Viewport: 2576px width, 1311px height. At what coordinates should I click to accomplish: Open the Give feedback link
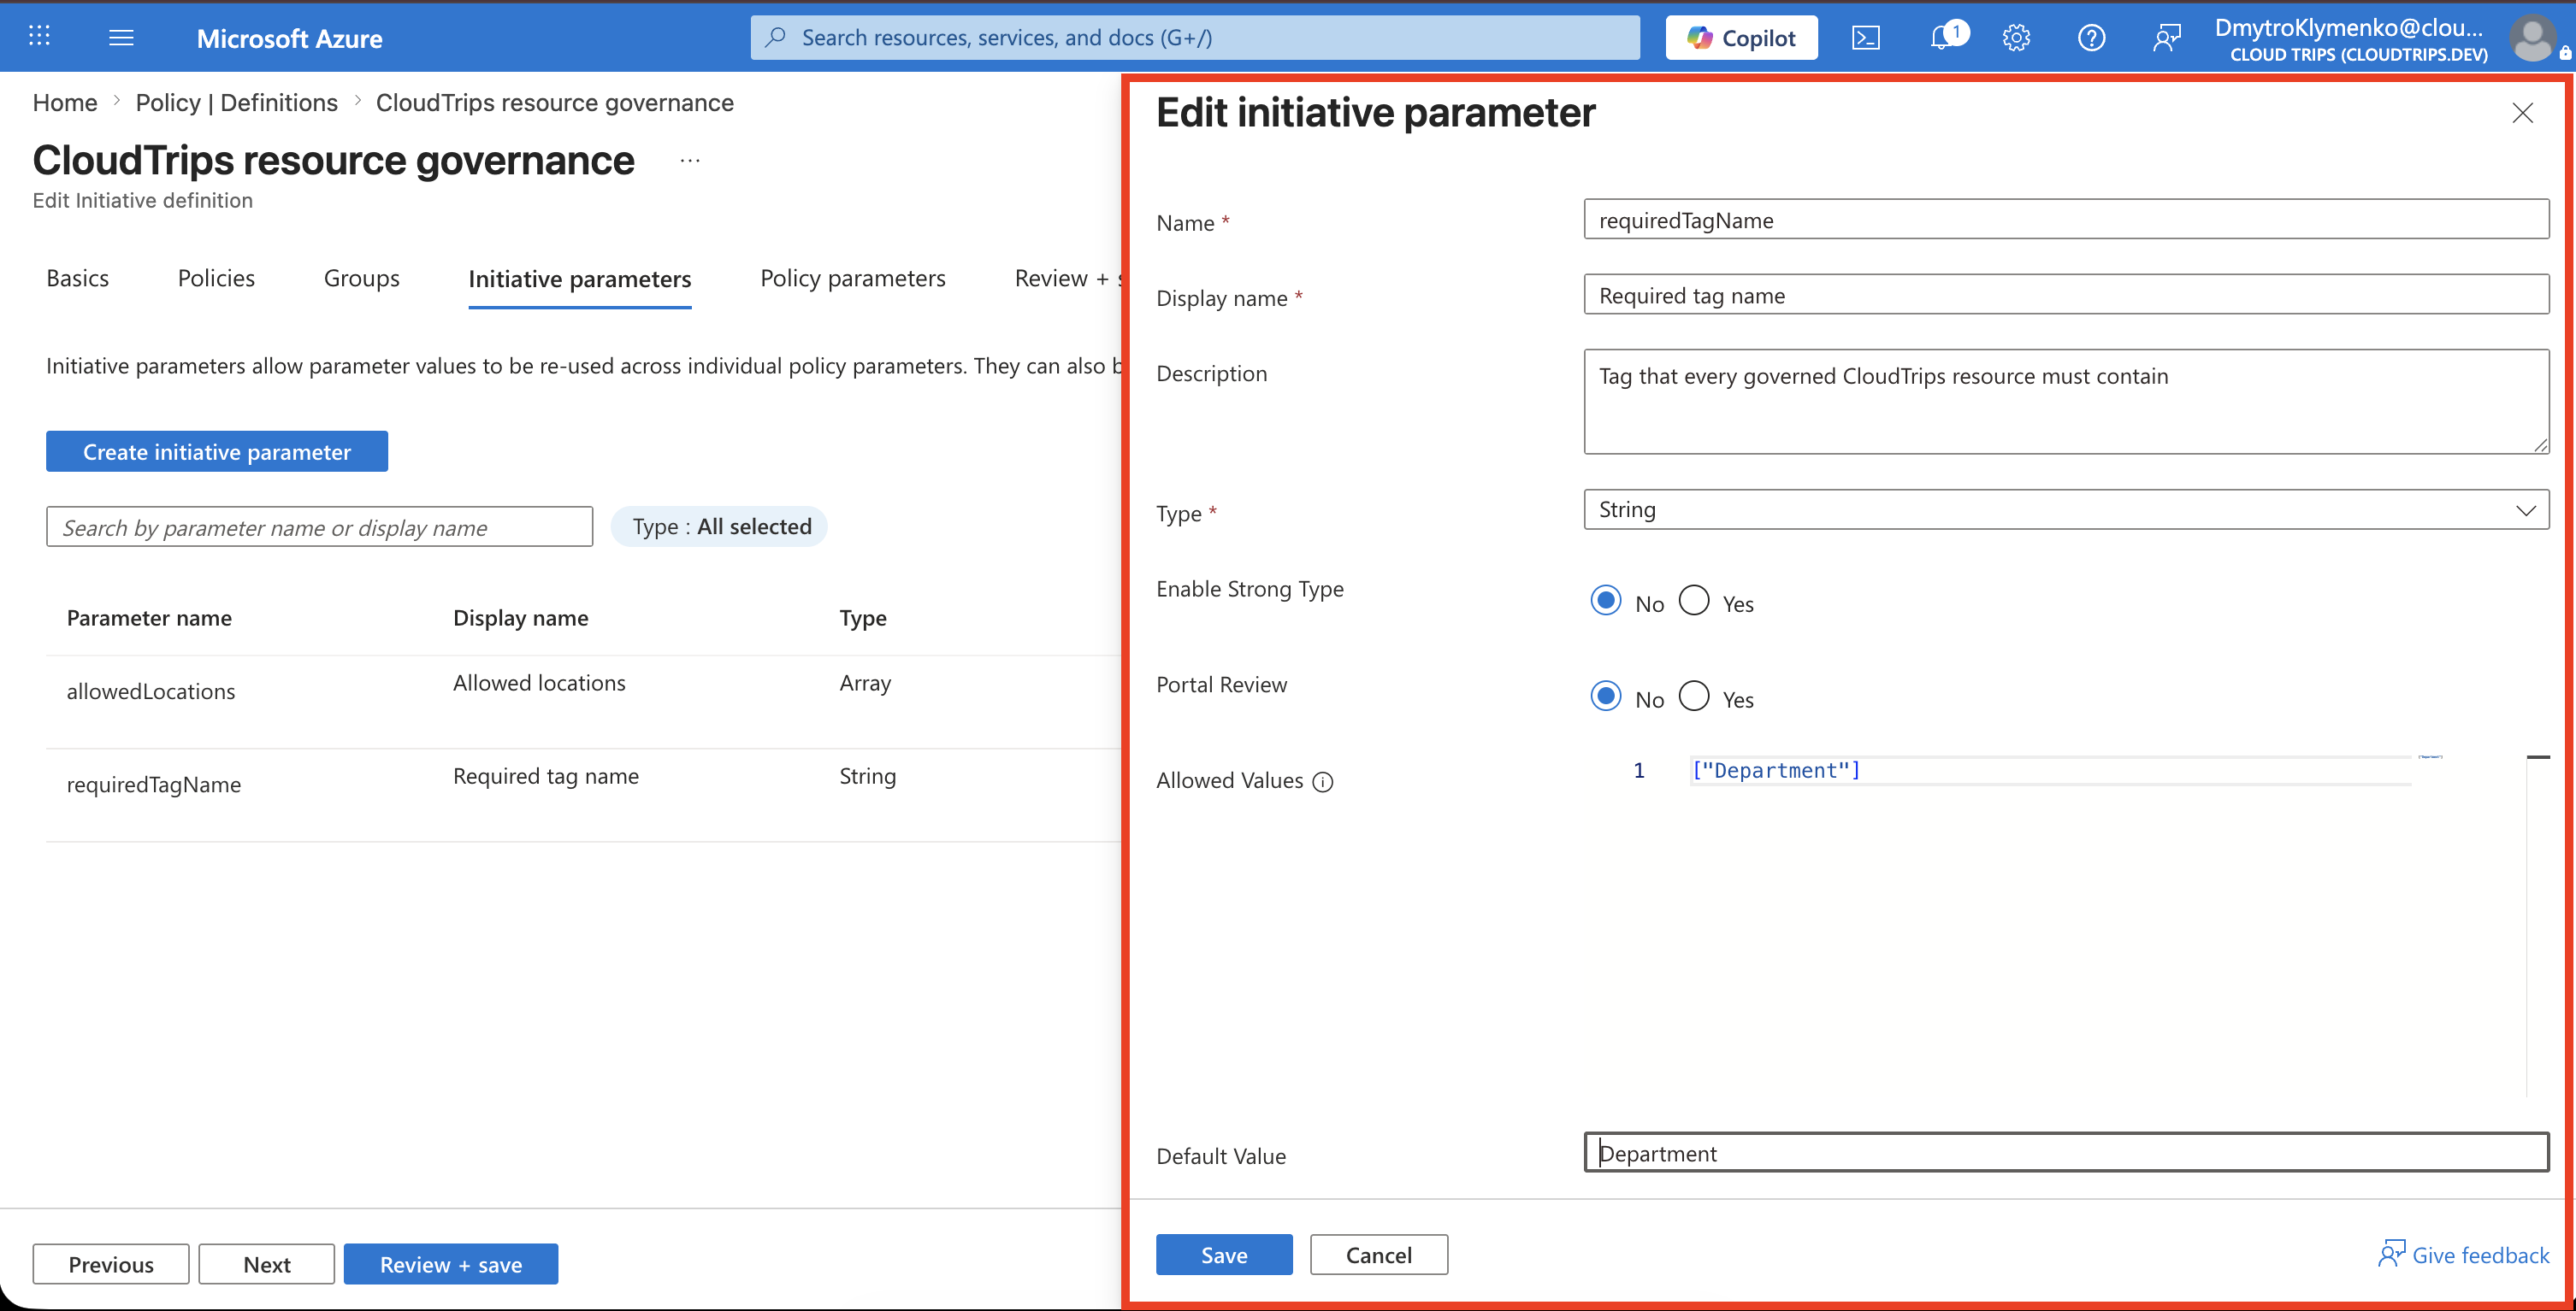point(2464,1255)
